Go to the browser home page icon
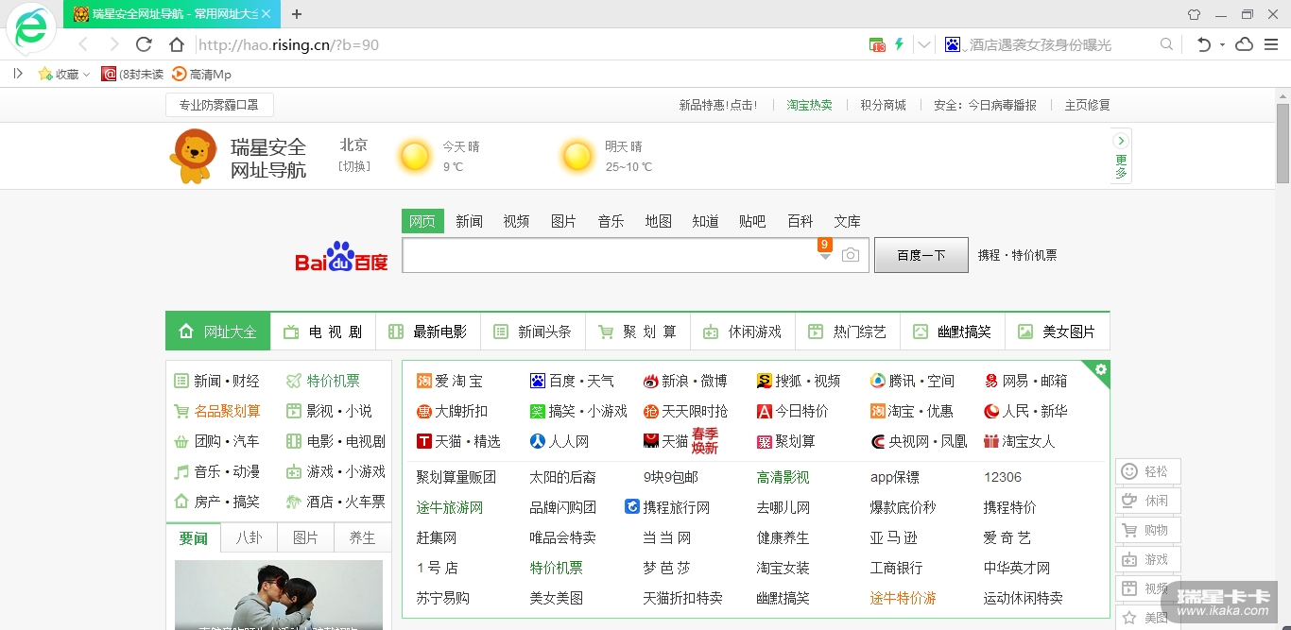Viewport: 1291px width, 630px height. 177,44
